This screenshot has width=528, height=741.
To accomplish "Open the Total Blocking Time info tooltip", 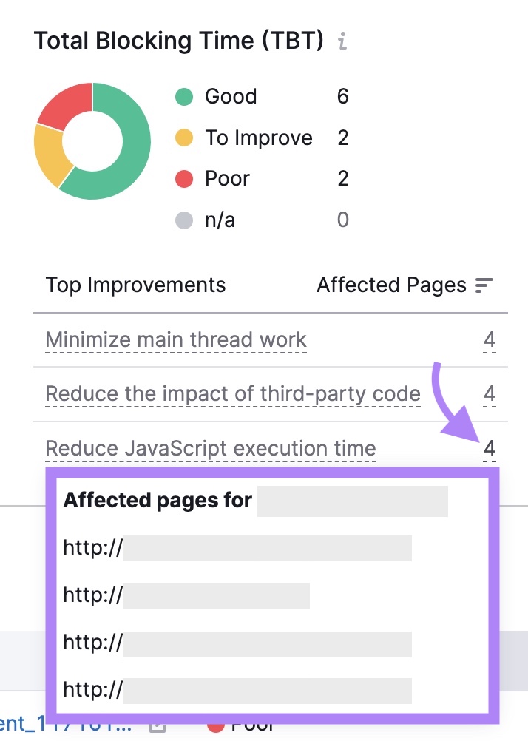I will pos(342,42).
